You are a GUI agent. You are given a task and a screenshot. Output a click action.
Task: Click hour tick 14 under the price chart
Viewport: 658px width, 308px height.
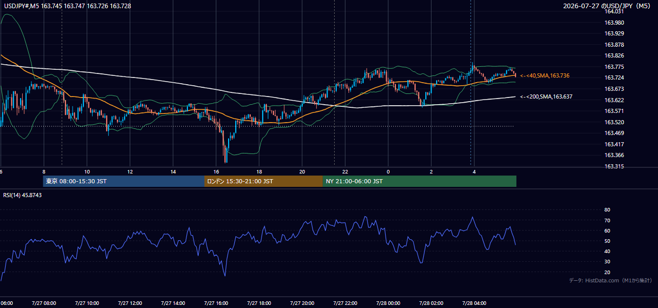173,171
